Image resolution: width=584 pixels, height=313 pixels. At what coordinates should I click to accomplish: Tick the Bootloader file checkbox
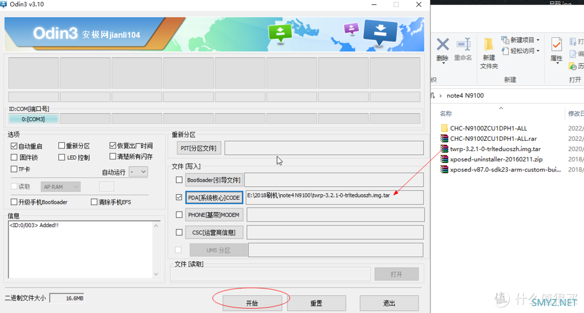[x=179, y=180]
